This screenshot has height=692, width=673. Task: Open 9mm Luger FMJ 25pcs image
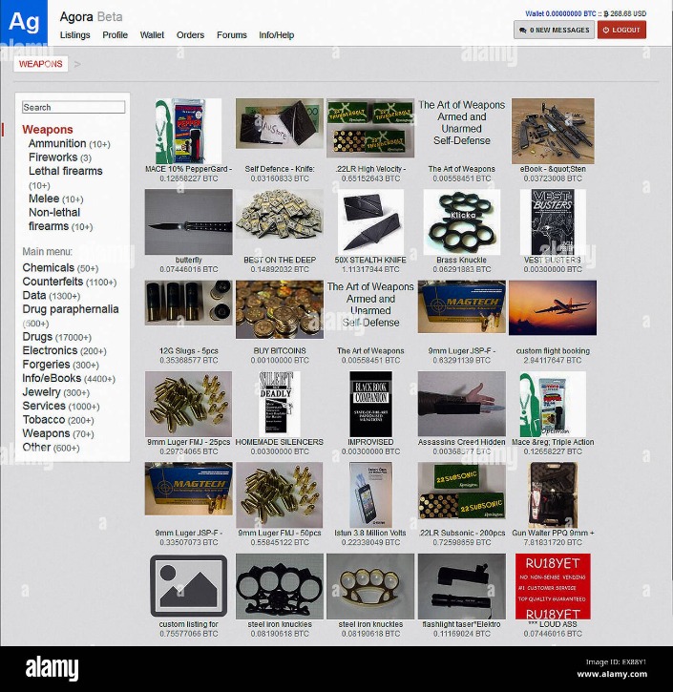click(x=188, y=404)
